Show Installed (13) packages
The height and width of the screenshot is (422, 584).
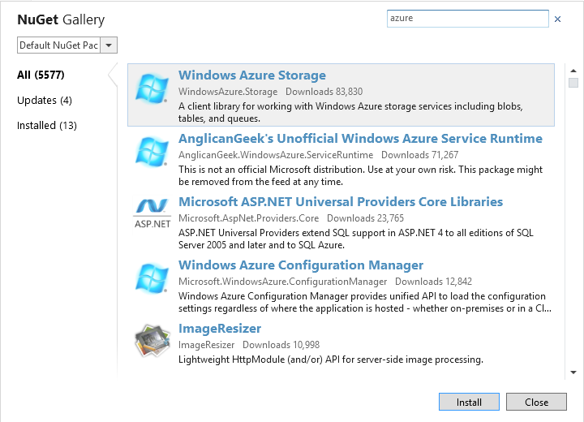pos(47,126)
